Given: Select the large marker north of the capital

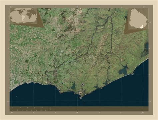Looking at the screenshot, I should pos(83,84).
